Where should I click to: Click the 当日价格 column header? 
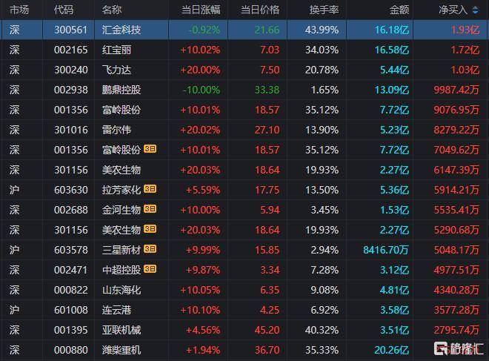tap(260, 10)
